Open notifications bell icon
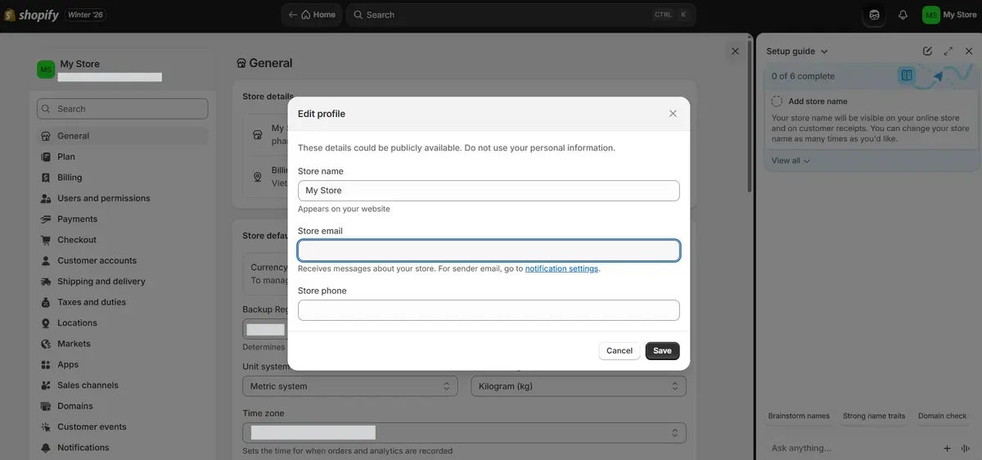Screen dimensions: 982x460 tap(903, 15)
